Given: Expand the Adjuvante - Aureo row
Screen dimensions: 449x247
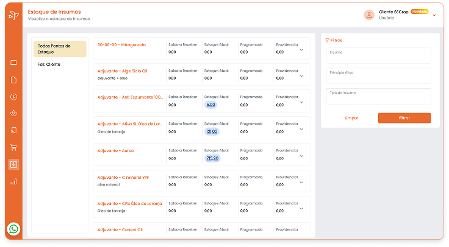Looking at the screenshot, I should click(x=301, y=155).
